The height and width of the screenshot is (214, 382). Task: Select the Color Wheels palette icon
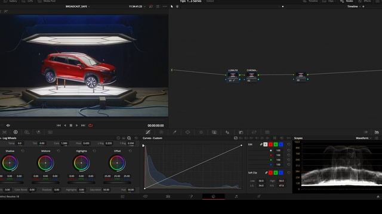pos(16,132)
